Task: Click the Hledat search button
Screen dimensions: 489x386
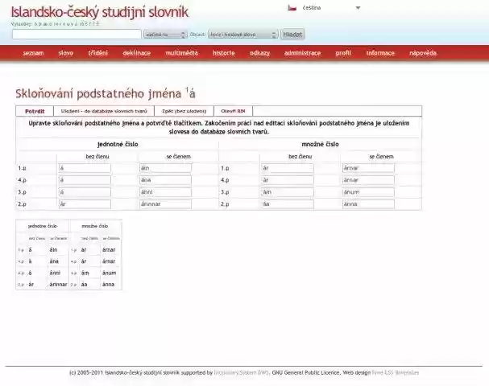Action: tap(292, 35)
